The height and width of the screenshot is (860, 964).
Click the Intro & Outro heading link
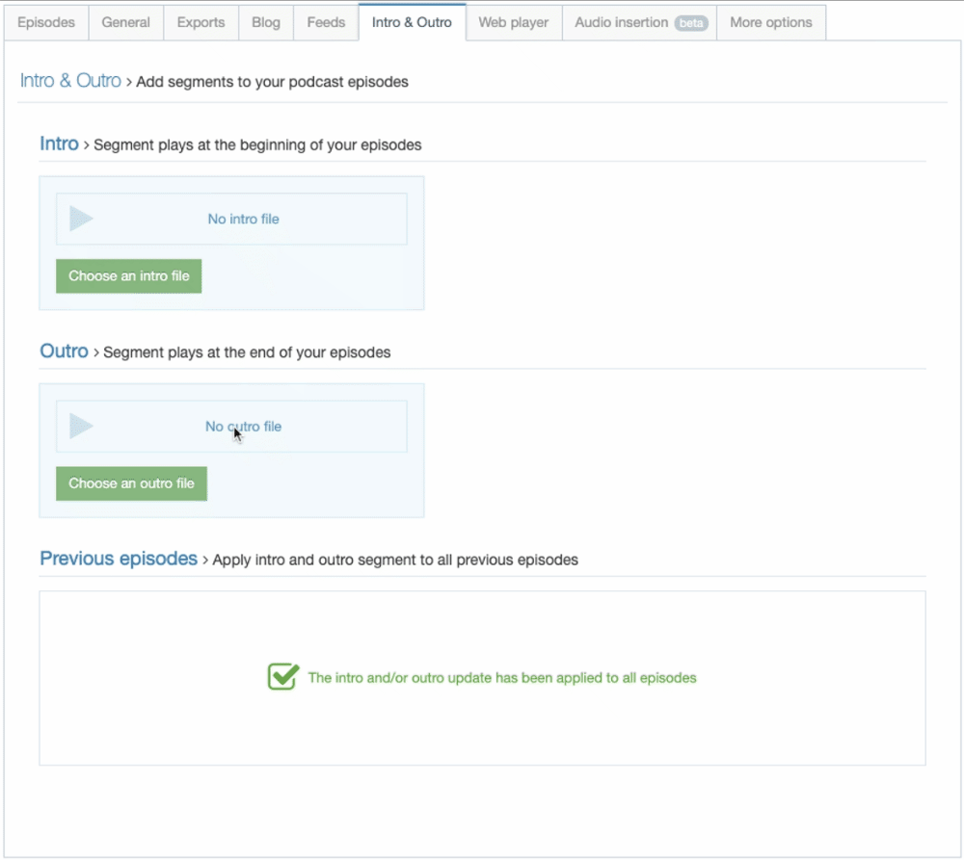(x=70, y=81)
